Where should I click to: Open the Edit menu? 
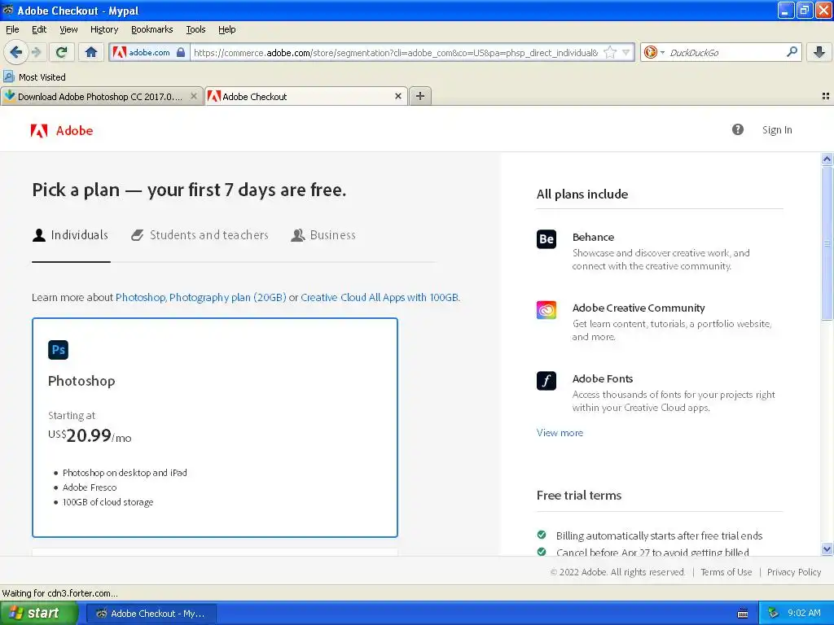[x=39, y=29]
